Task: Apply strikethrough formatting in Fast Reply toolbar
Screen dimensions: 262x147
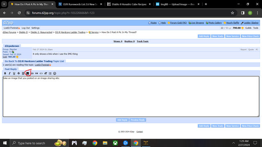Action: coord(18,73)
